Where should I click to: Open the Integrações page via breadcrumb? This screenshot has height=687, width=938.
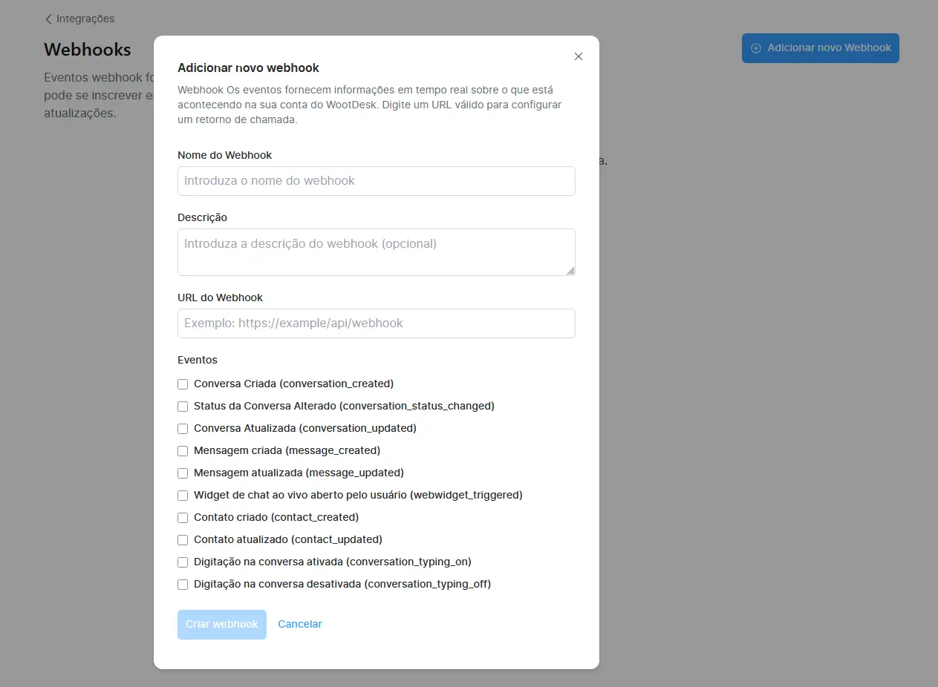click(85, 19)
